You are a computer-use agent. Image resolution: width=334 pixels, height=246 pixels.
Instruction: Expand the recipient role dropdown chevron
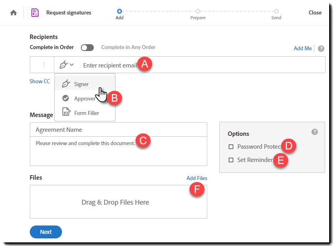click(72, 64)
